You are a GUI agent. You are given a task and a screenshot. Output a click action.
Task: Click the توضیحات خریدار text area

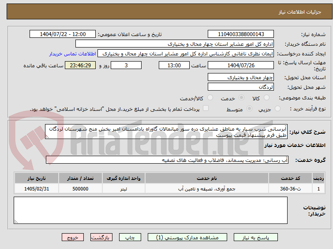[x=150, y=210]
